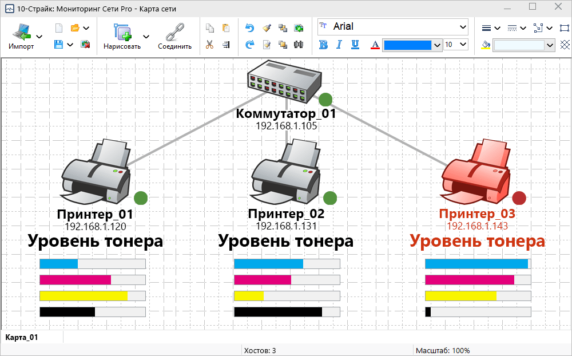This screenshot has width=572, height=356.
Task: Toggle bold text formatting
Action: (x=323, y=45)
